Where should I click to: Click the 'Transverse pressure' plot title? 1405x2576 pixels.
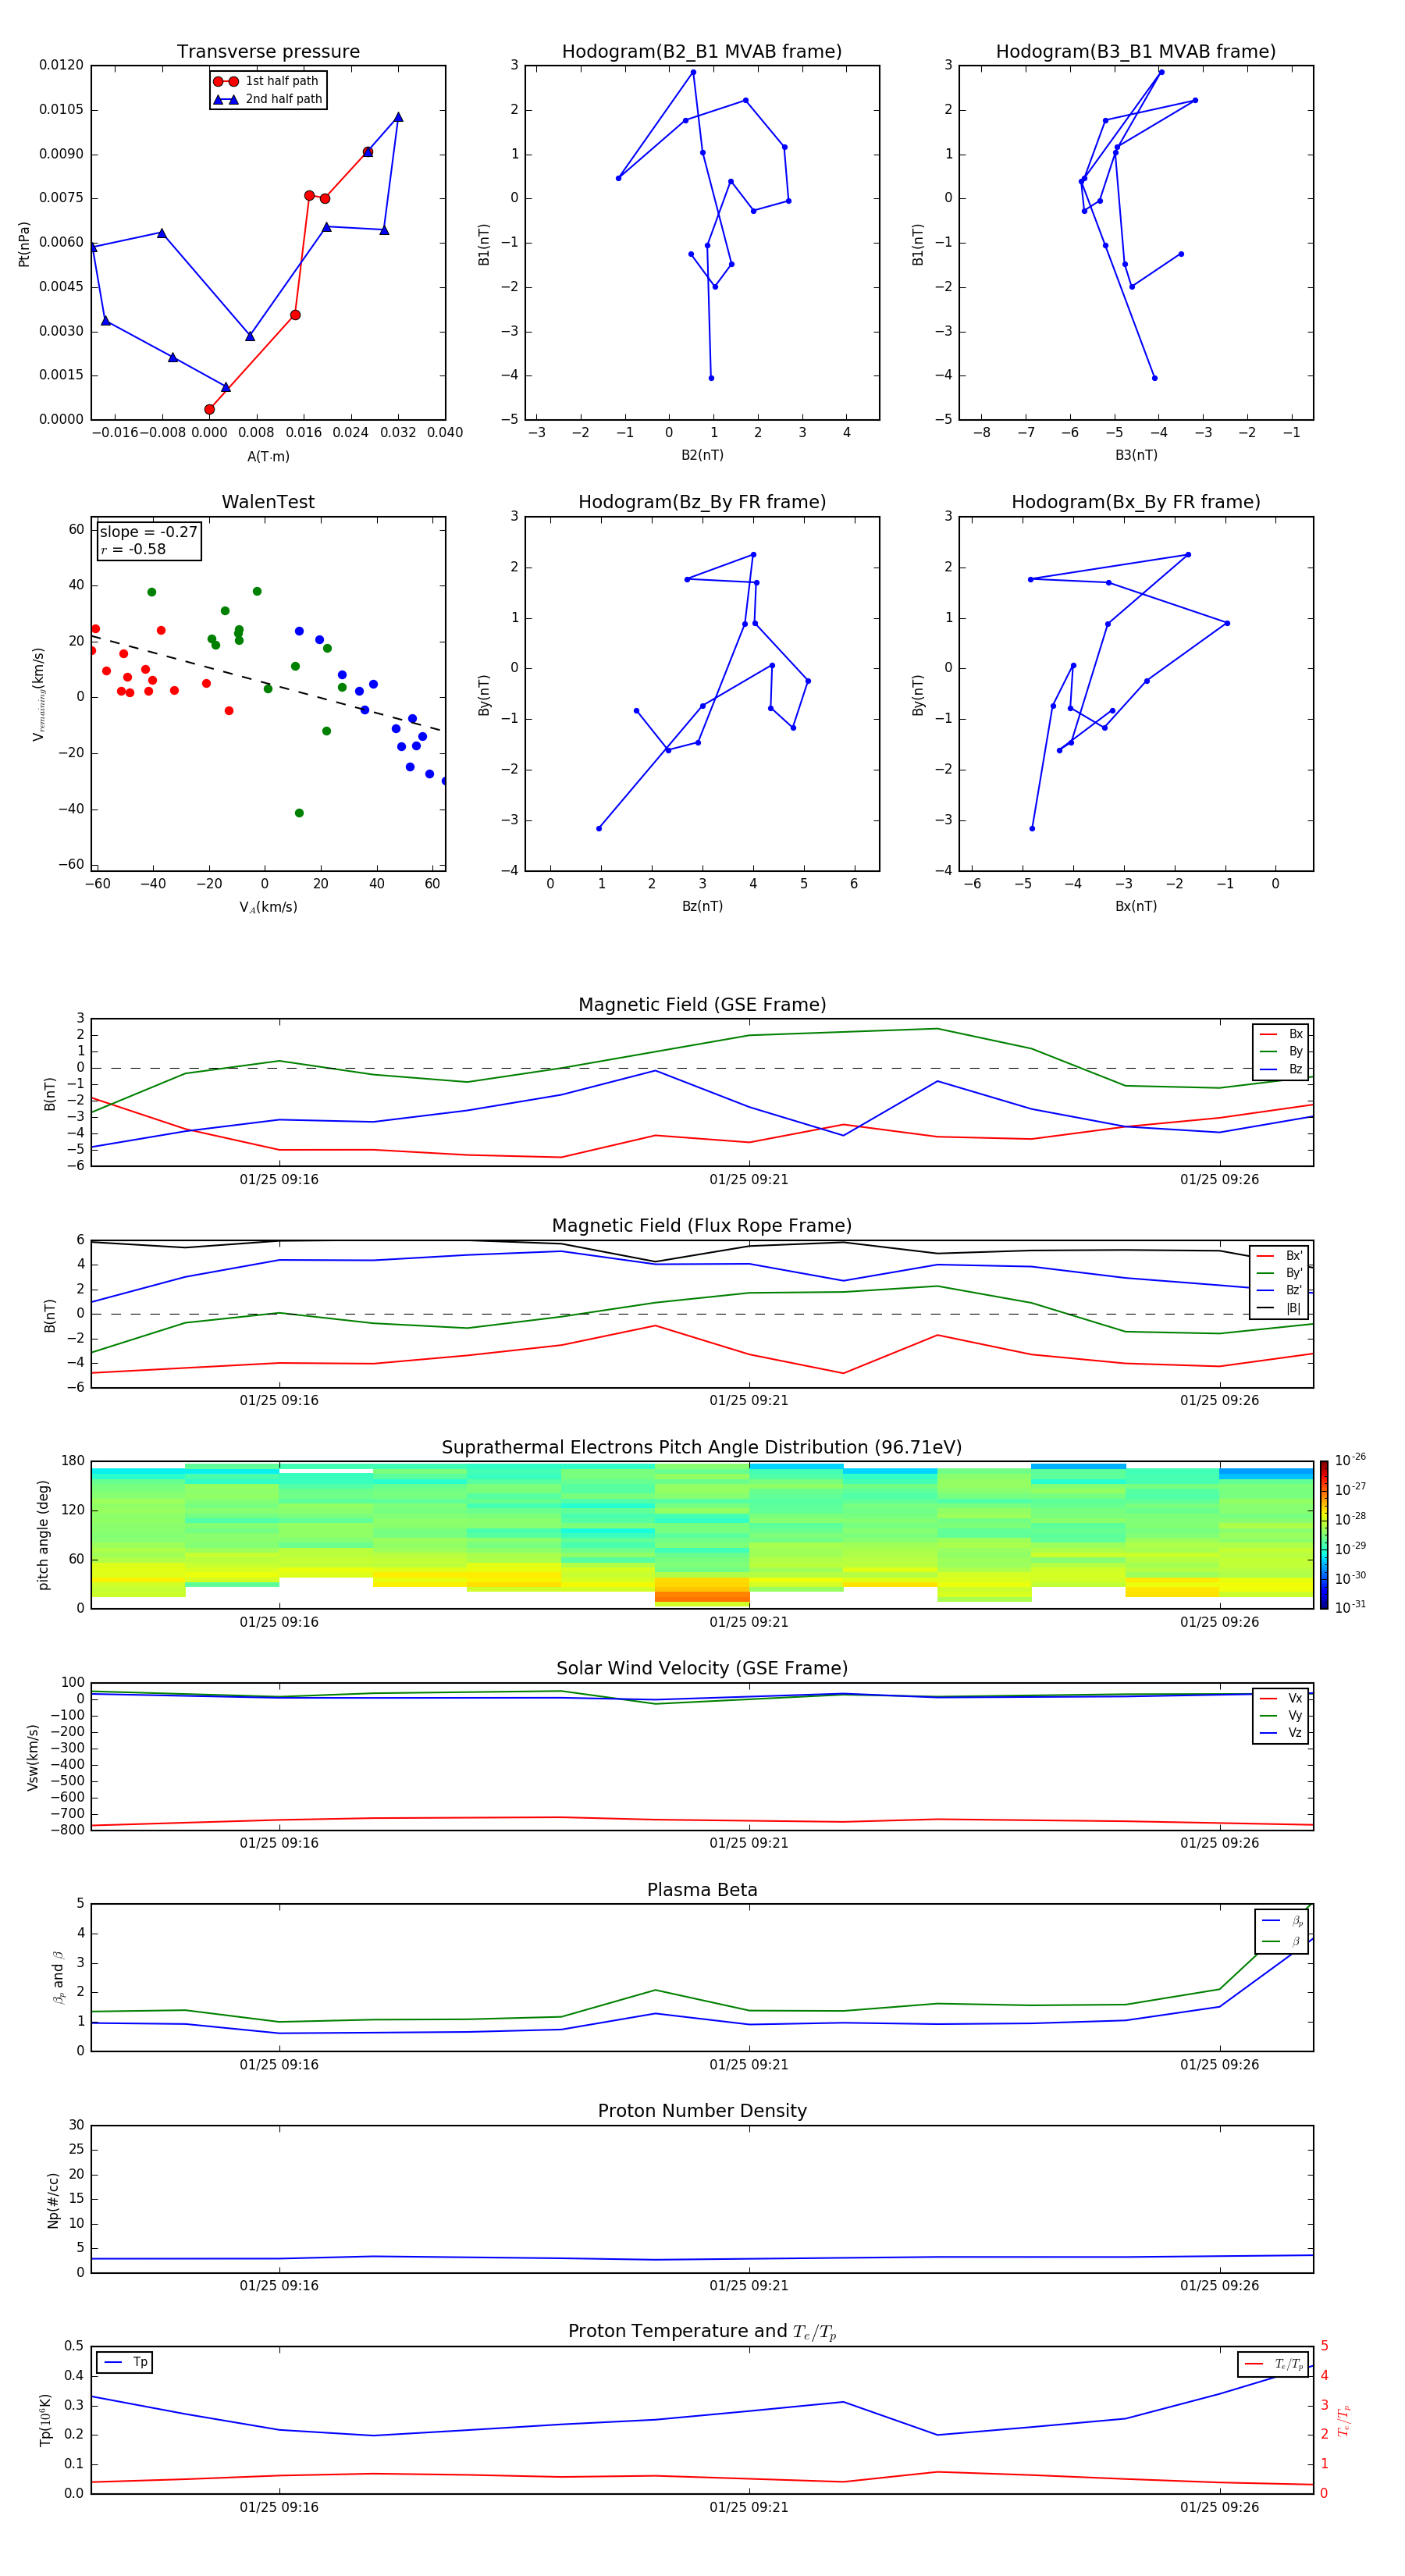coord(268,52)
